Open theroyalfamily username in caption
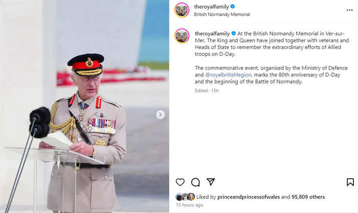This screenshot has height=213, width=358. point(212,34)
